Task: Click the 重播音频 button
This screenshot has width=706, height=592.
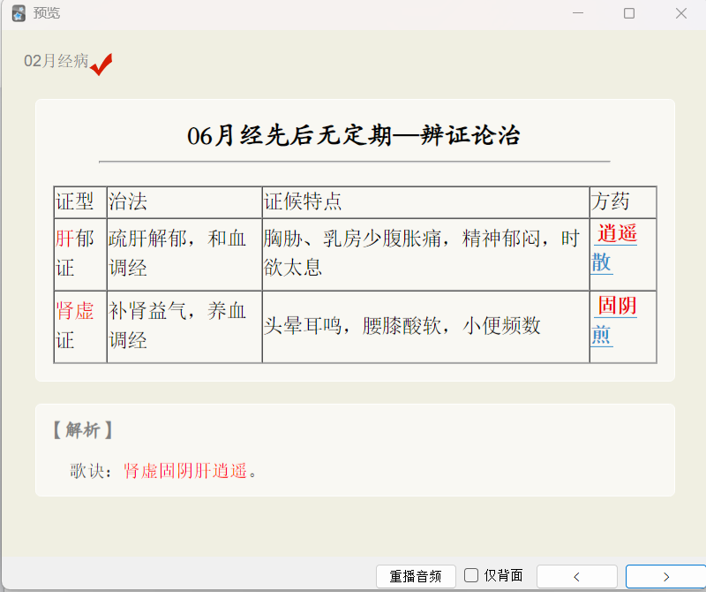Action: 416,576
